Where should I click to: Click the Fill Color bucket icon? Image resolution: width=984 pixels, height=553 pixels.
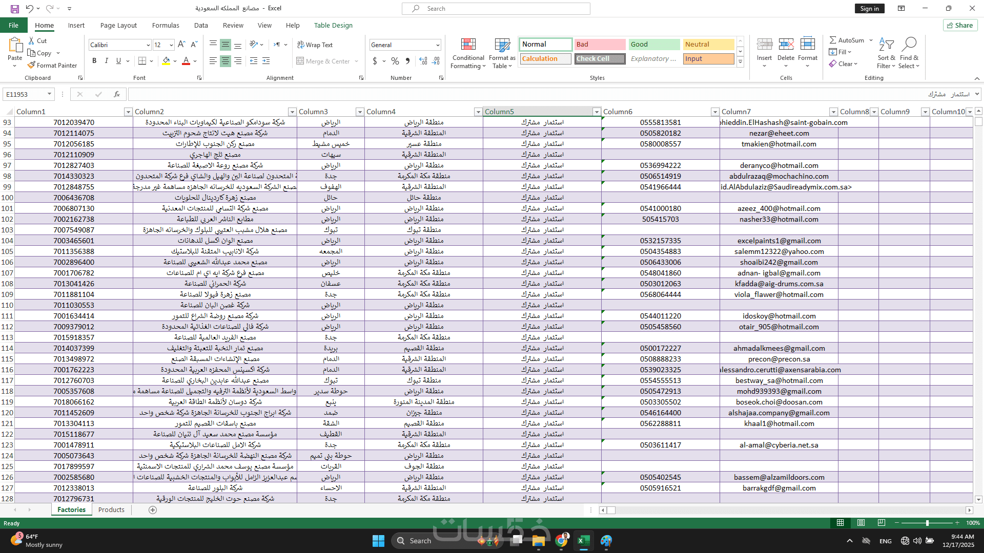point(166,61)
